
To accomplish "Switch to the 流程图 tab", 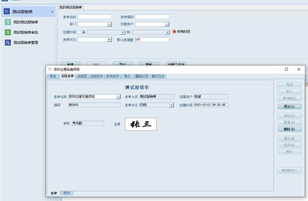I will (x=82, y=77).
